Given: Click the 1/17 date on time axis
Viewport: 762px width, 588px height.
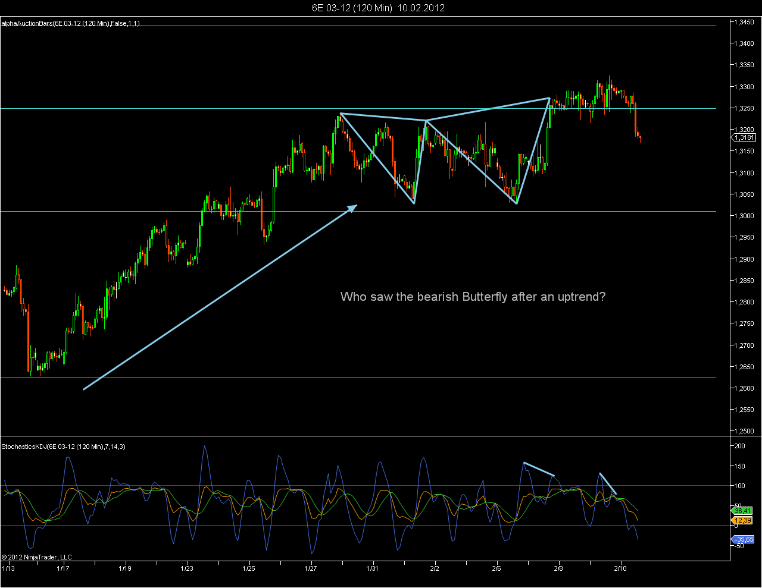Looking at the screenshot, I should [x=63, y=569].
